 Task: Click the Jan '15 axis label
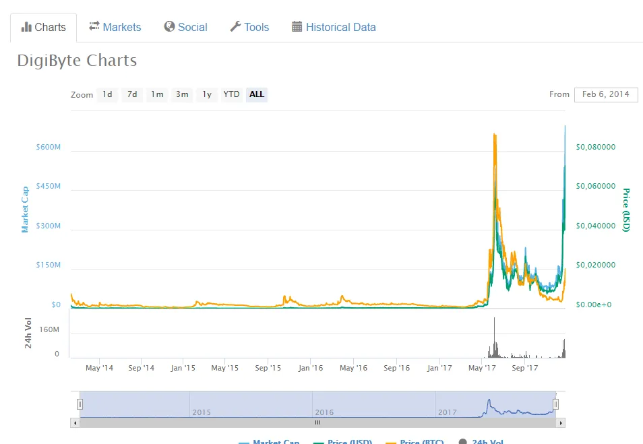click(x=183, y=368)
